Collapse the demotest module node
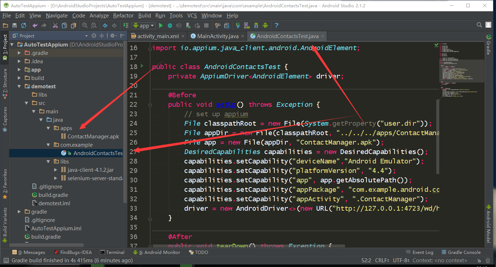The image size is (496, 267). pos(20,86)
